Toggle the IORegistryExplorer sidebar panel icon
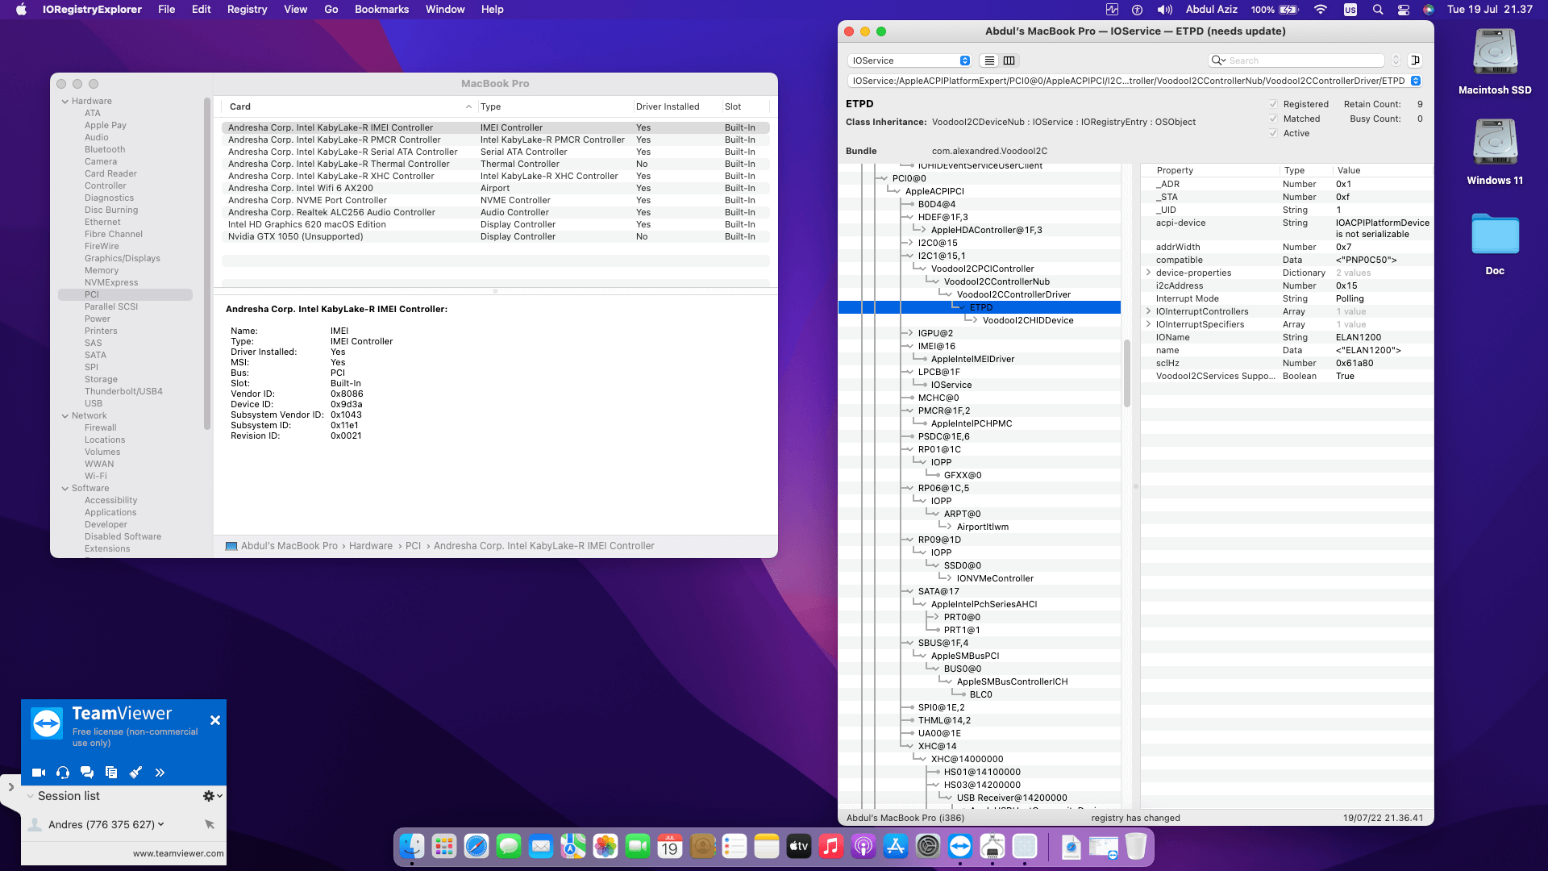The width and height of the screenshot is (1548, 871). tap(1415, 60)
